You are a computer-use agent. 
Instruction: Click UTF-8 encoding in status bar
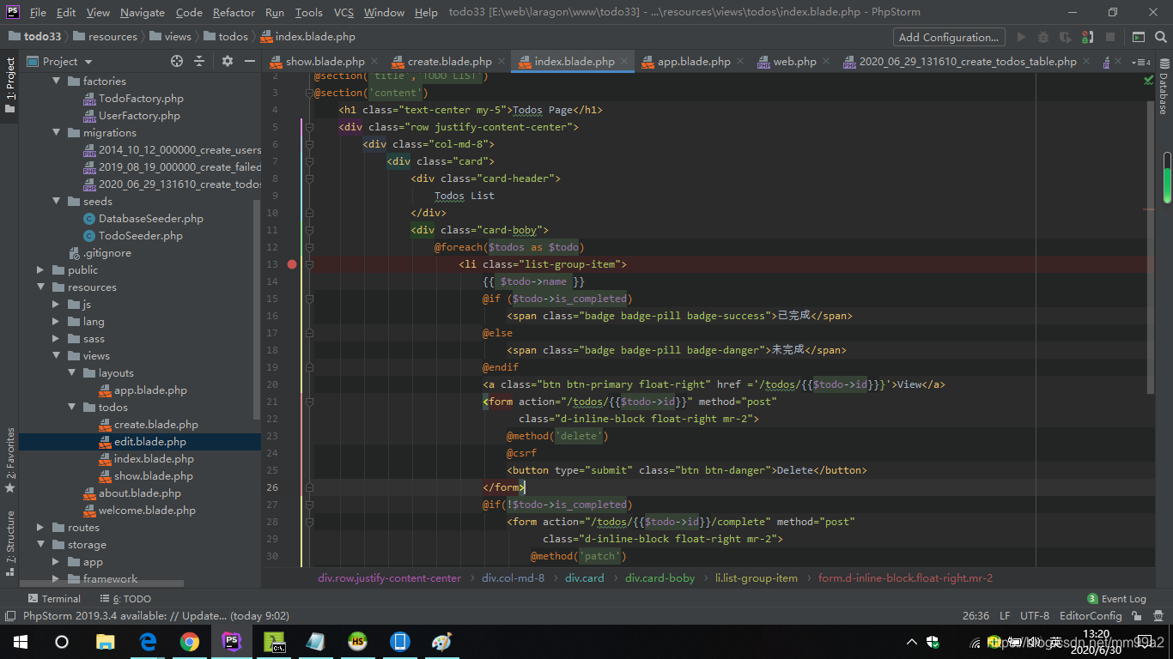[x=1035, y=616]
